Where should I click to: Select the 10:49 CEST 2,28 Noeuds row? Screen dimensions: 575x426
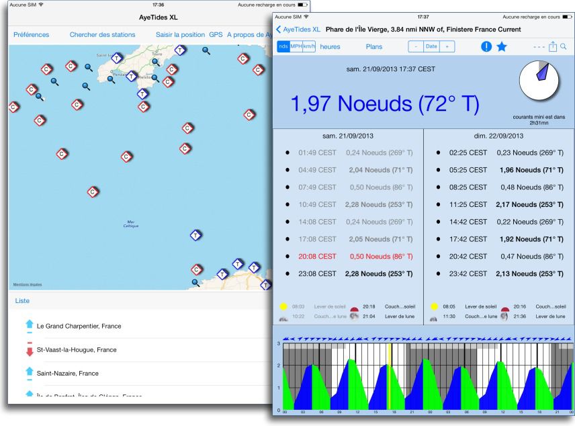point(349,204)
